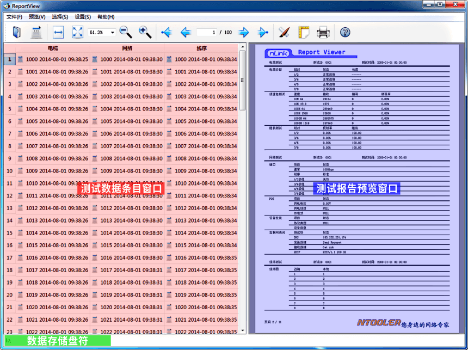Go to the previous page
468x350 pixels.
coord(185,32)
